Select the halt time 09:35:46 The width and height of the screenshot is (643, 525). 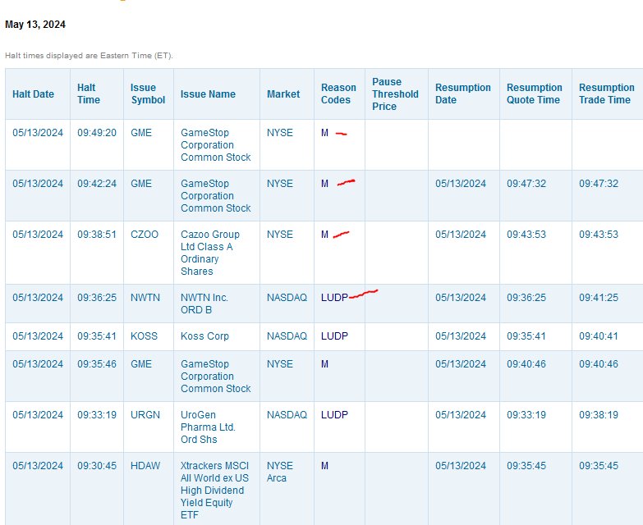click(97, 363)
